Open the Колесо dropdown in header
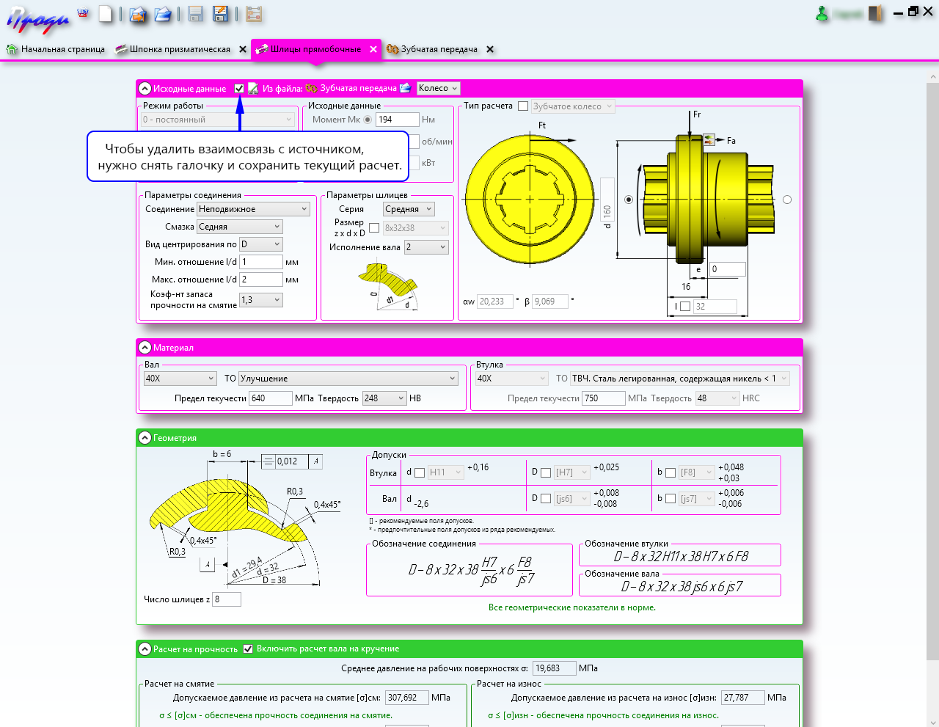This screenshot has height=727, width=939. (438, 88)
